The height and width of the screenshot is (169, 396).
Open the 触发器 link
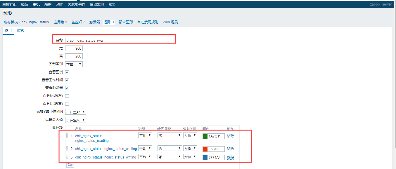pos(95,22)
